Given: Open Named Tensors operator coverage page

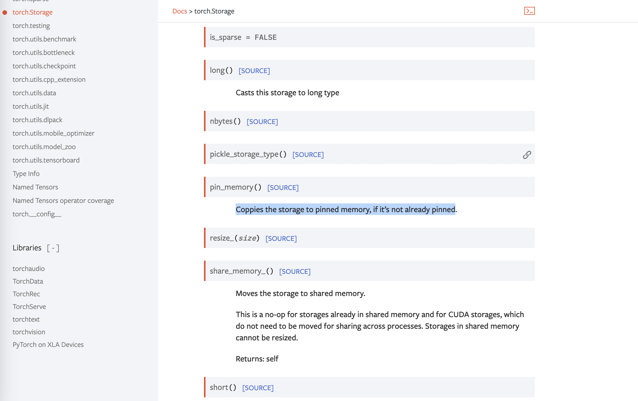Looking at the screenshot, I should (63, 200).
